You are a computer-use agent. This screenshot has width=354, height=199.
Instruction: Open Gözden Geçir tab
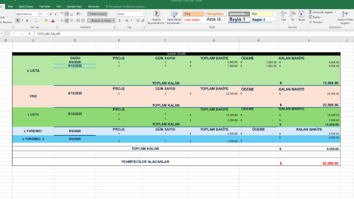[74, 7]
